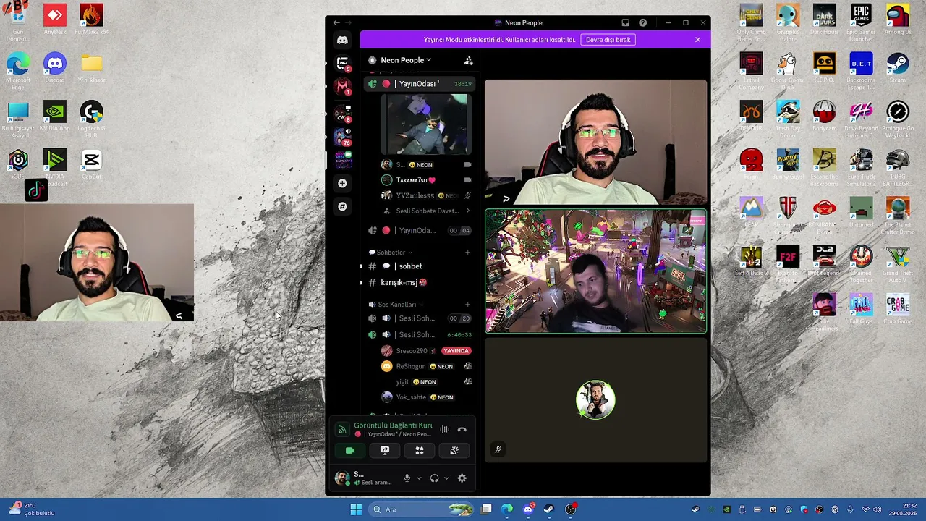Open the sohbet text channel
The image size is (926, 521).
coord(420,266)
